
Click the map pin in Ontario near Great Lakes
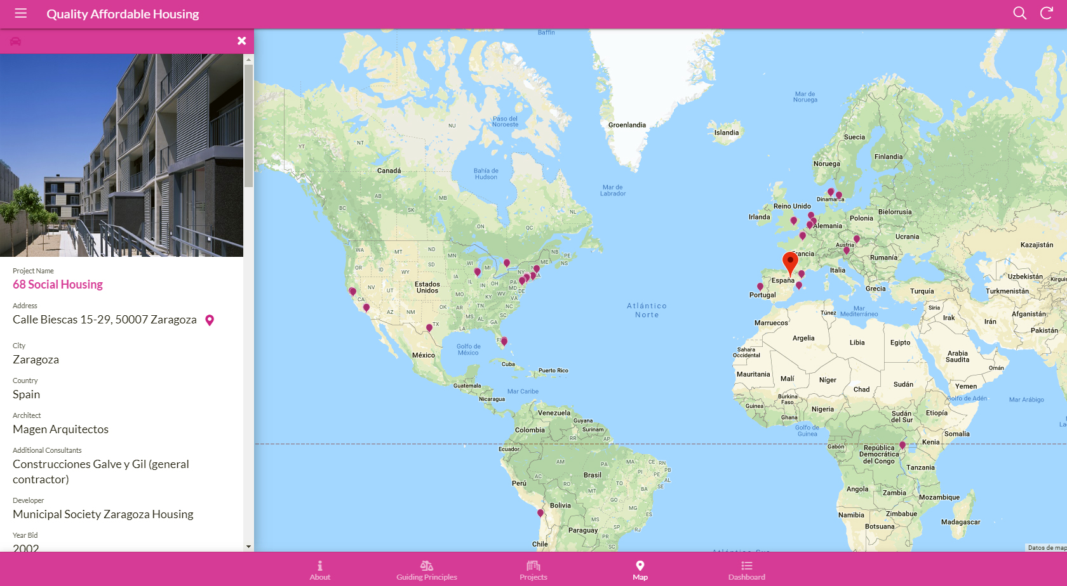coord(507,263)
